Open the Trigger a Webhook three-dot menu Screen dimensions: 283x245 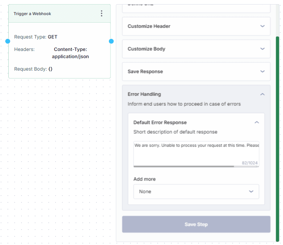(x=101, y=14)
